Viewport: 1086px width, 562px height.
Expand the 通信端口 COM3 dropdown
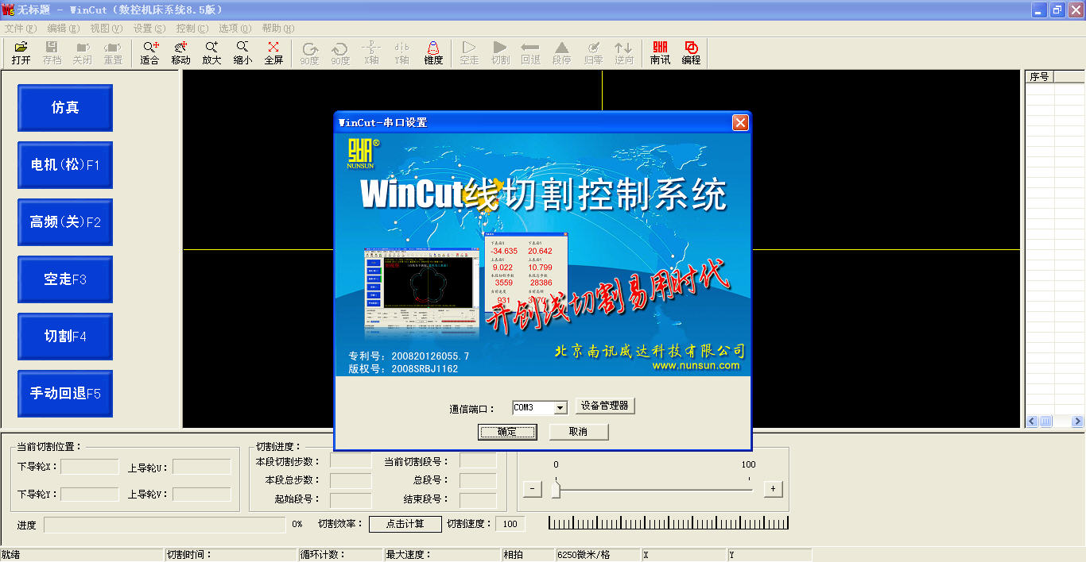click(560, 407)
